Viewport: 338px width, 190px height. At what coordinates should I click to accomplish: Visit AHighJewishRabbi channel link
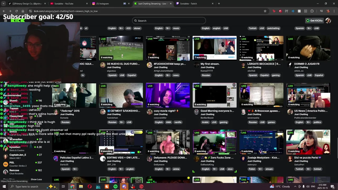(x=164, y=71)
